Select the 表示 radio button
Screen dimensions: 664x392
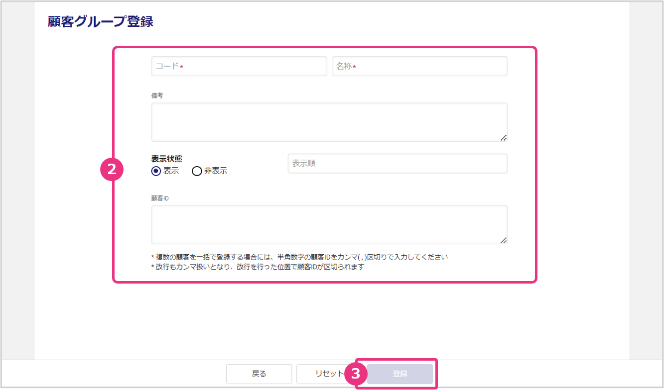[156, 171]
